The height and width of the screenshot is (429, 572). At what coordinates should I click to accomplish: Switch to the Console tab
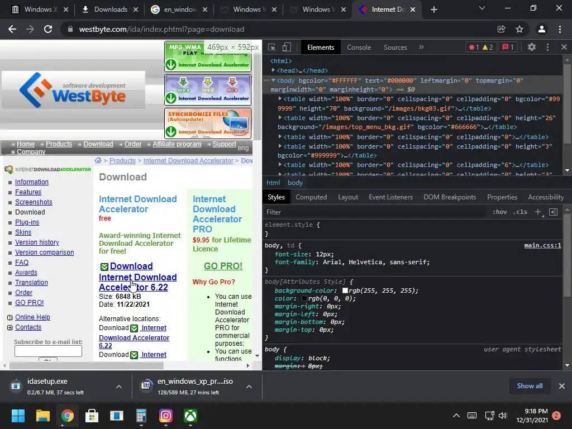coord(359,47)
